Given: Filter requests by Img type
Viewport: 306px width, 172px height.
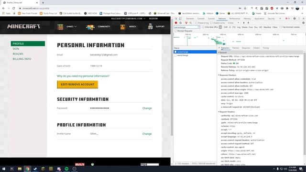Looking at the screenshot, I should coord(239,27).
